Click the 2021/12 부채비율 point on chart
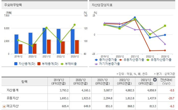Image resolution: width=178 pixels, height=110 pixels. click(46, 28)
